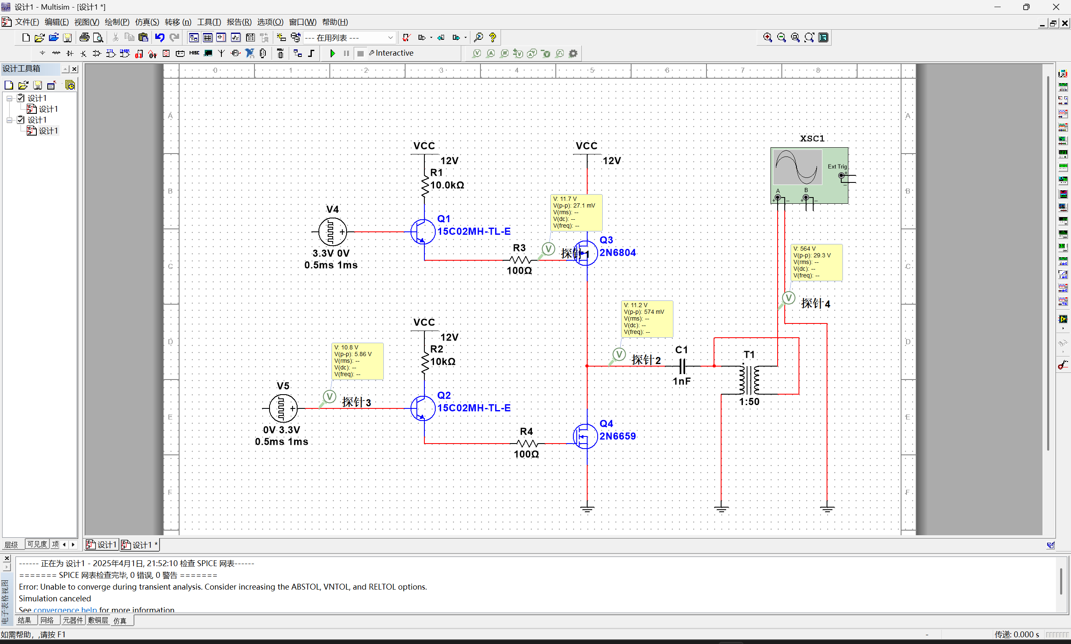This screenshot has height=644, width=1071.
Task: Place a voltage probe from the toolbar
Action: coord(476,54)
